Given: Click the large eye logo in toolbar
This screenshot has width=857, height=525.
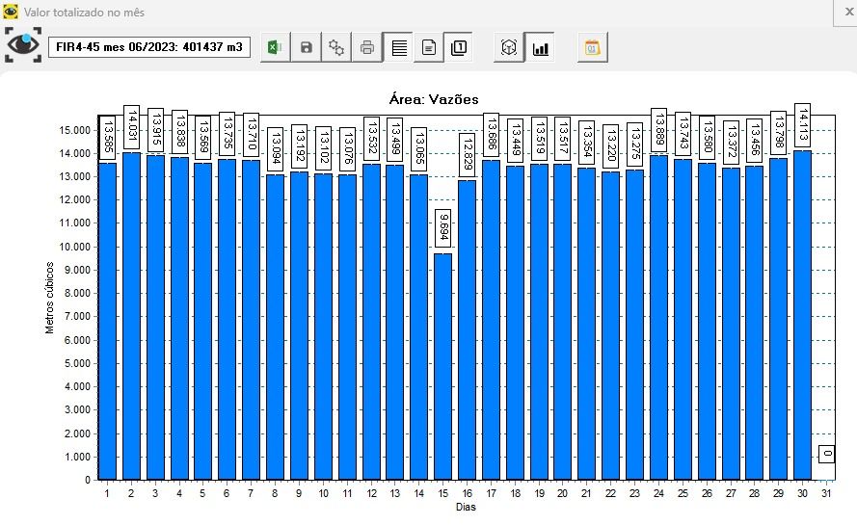Looking at the screenshot, I should coord(23,45).
